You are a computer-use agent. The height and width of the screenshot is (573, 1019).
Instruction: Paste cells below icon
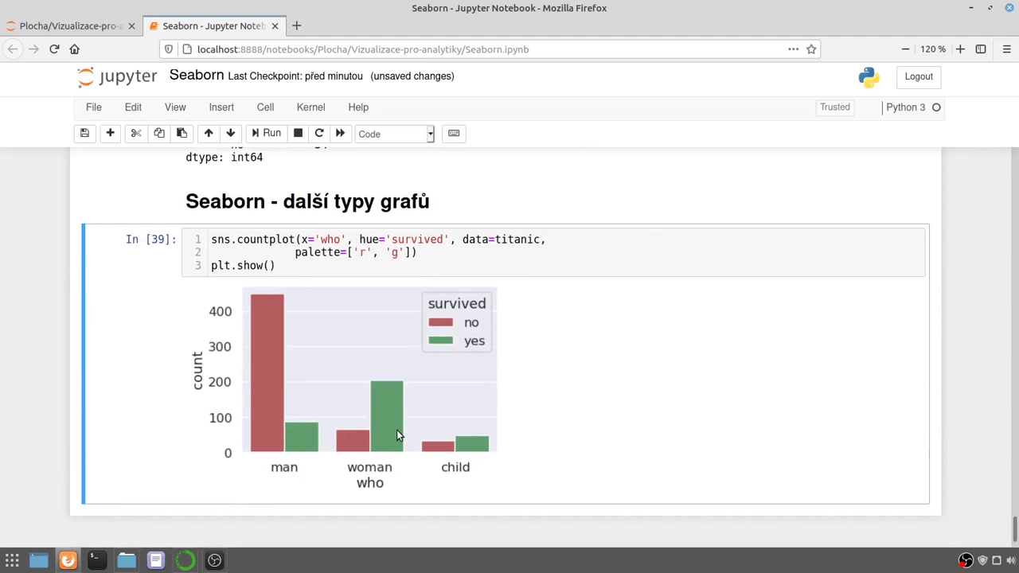pyautogui.click(x=182, y=134)
